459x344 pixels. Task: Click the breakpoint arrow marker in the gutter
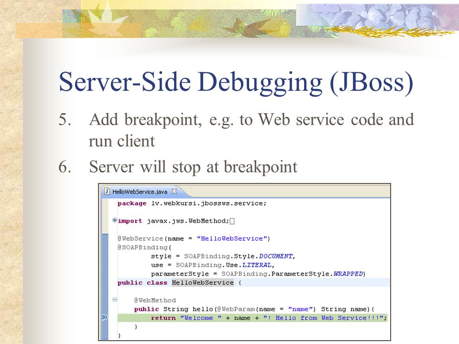coord(105,317)
